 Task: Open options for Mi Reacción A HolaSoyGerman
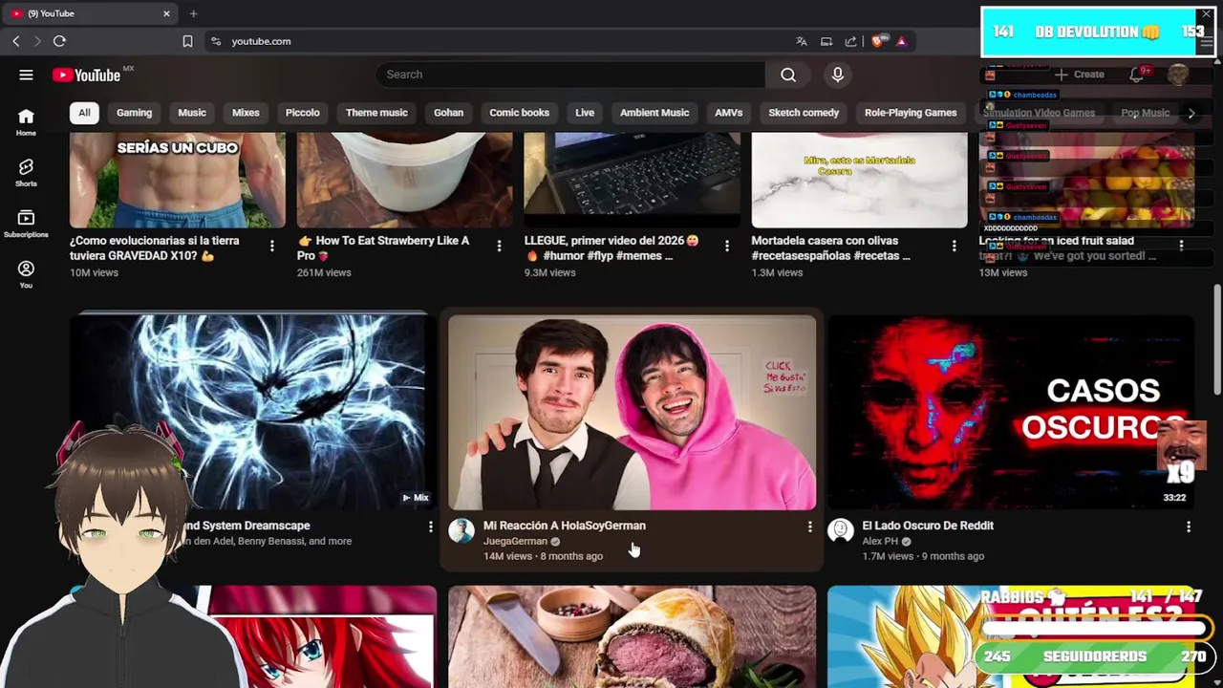click(809, 527)
